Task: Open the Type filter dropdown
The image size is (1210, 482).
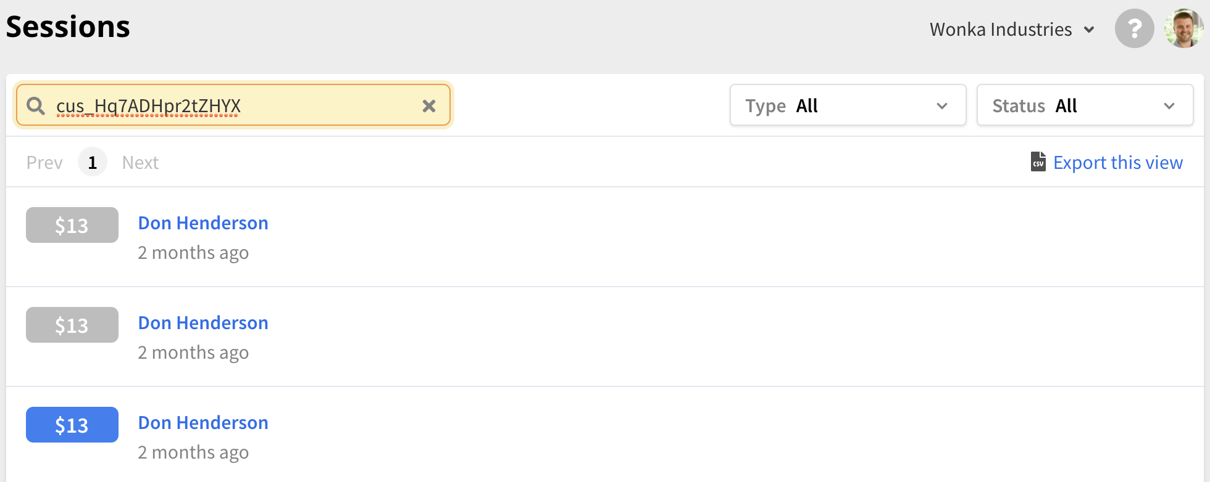Action: [848, 105]
